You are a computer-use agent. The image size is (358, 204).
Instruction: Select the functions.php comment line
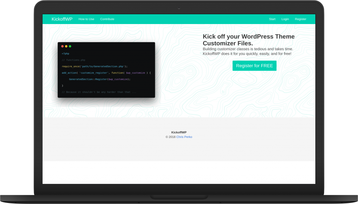tap(73, 60)
